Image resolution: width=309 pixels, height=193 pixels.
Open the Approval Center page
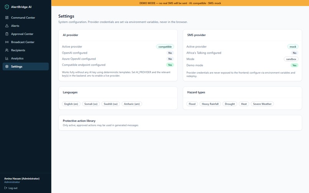tap(26, 34)
